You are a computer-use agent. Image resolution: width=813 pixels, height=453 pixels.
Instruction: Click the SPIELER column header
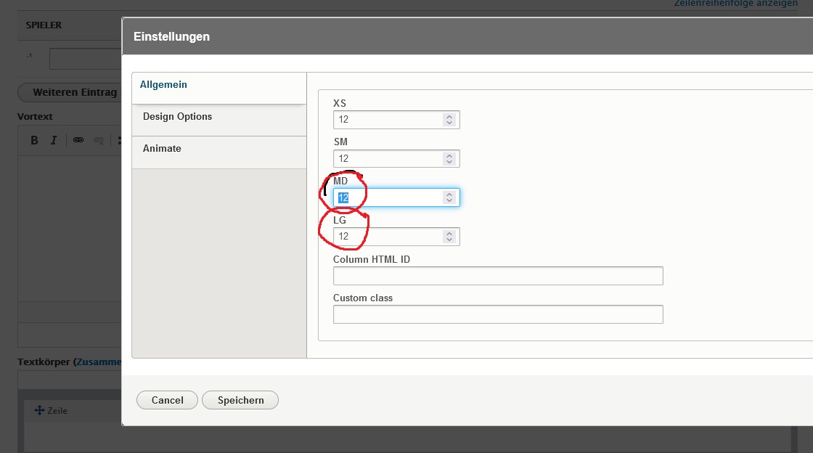click(44, 25)
